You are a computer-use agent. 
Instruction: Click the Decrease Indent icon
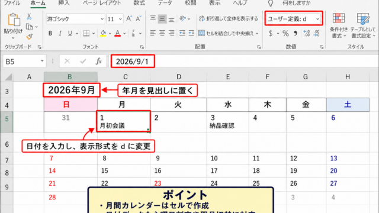[x=182, y=33]
